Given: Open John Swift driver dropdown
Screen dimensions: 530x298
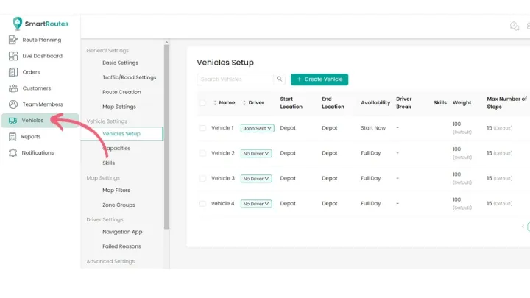Looking at the screenshot, I should pos(257,128).
